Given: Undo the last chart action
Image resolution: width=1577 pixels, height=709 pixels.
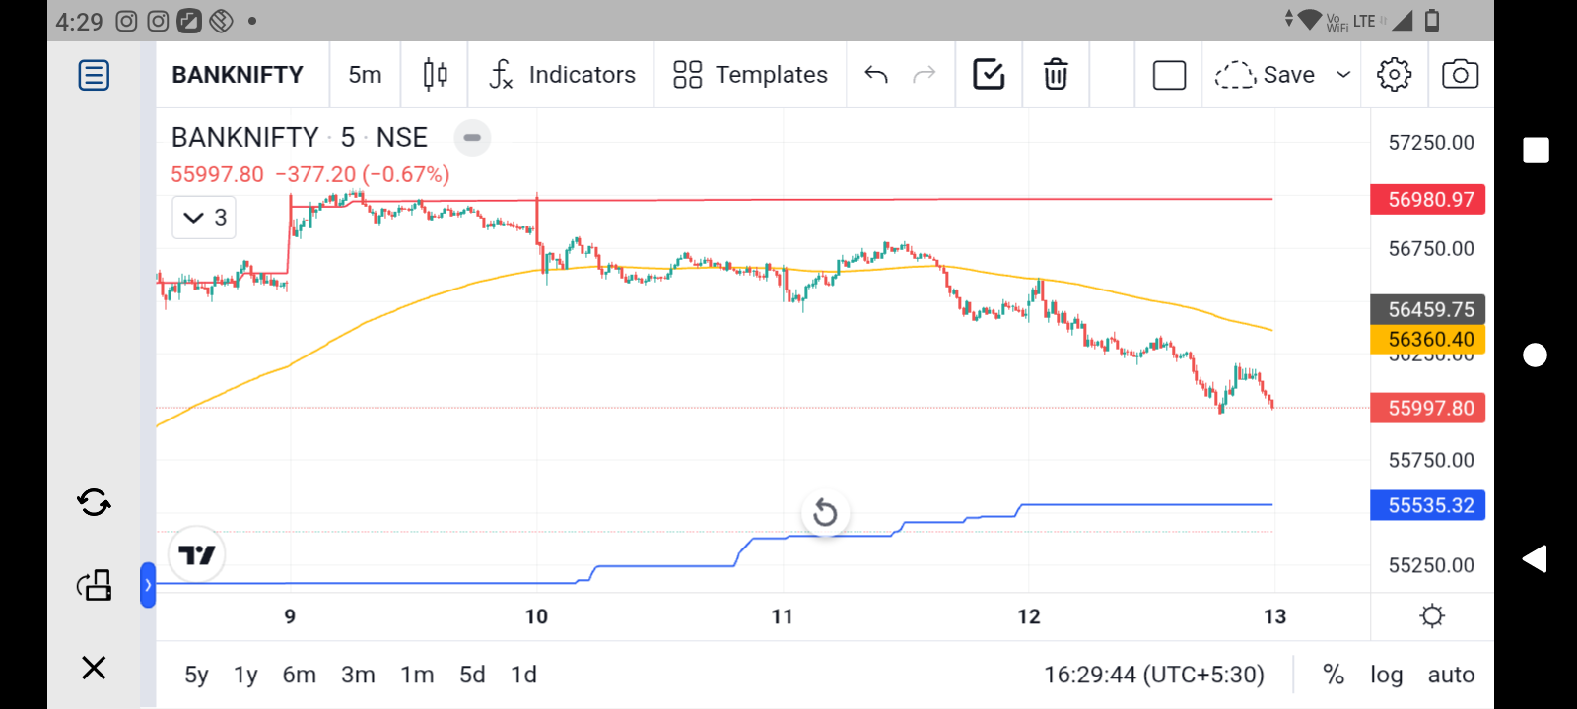Looking at the screenshot, I should pyautogui.click(x=876, y=75).
